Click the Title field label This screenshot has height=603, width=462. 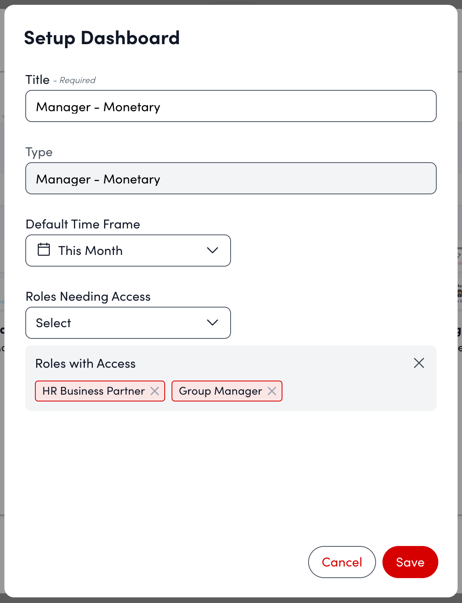[x=38, y=80]
